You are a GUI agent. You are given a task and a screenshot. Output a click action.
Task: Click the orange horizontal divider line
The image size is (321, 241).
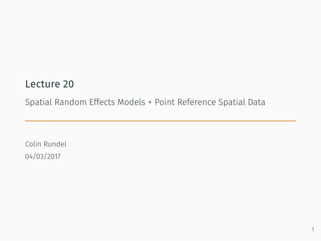tap(160, 121)
